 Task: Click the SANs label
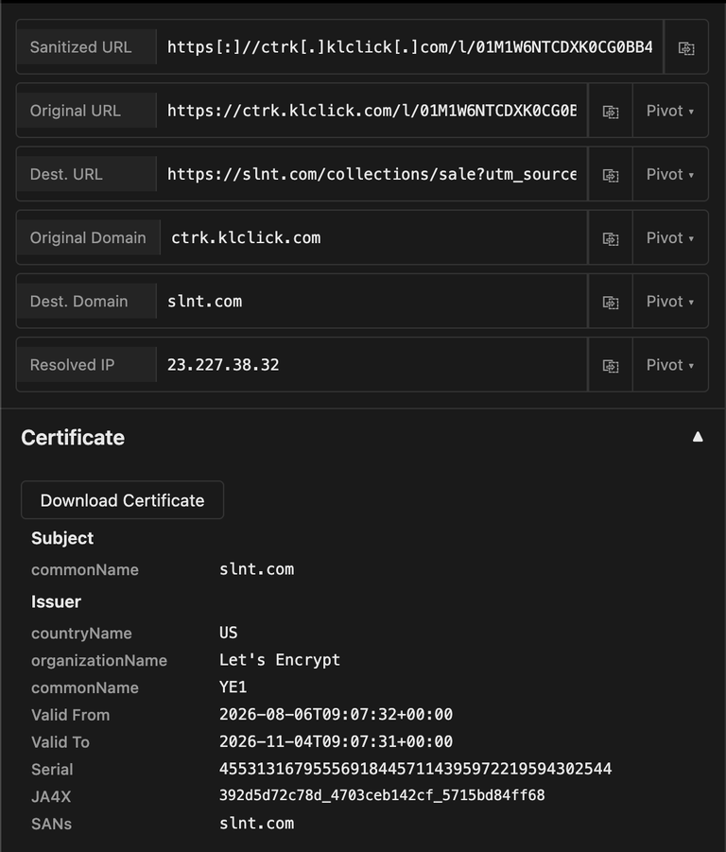pos(52,824)
